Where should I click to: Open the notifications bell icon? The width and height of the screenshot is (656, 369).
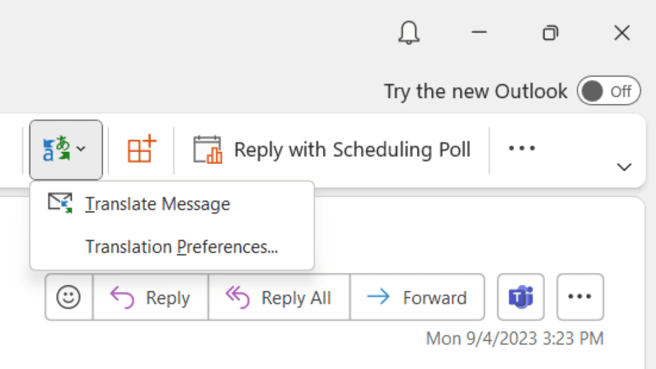click(x=408, y=33)
